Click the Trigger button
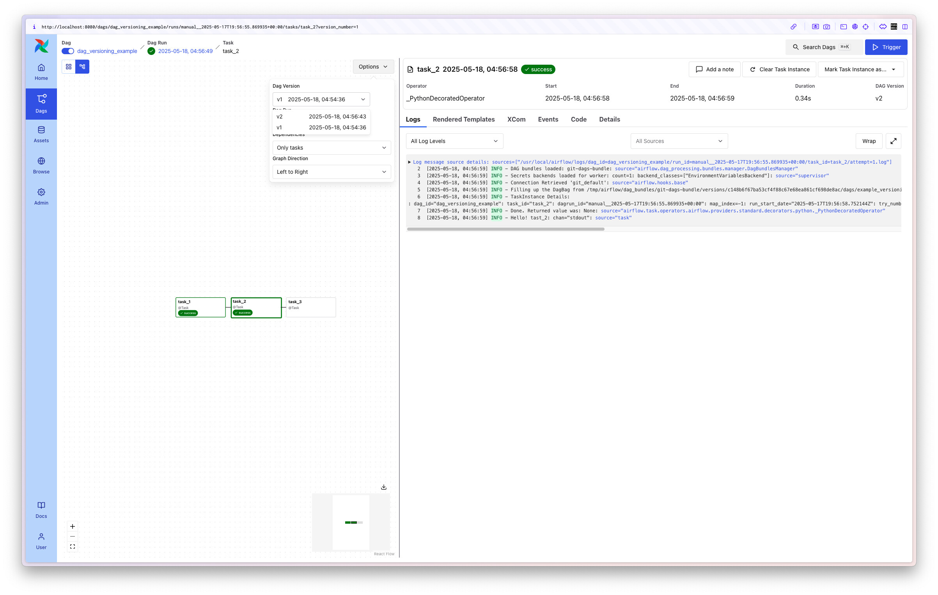The image size is (938, 595). tap(886, 47)
